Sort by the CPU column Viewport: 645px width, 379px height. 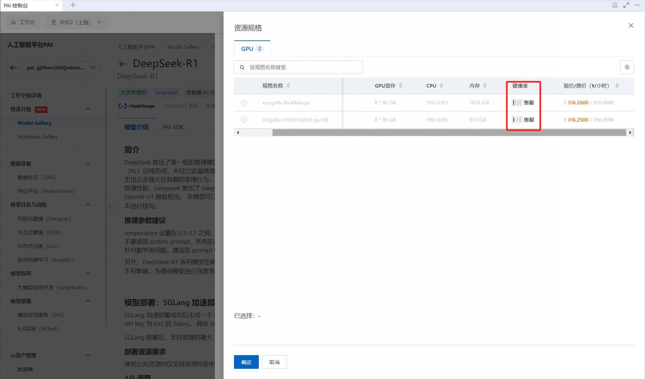click(441, 86)
